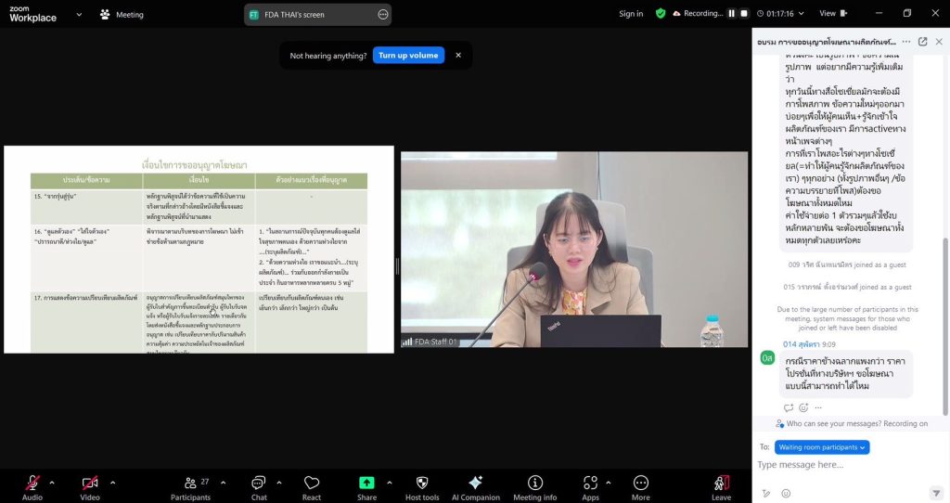Unmute the microphone Audio button
This screenshot has width=950, height=503.
click(32, 485)
